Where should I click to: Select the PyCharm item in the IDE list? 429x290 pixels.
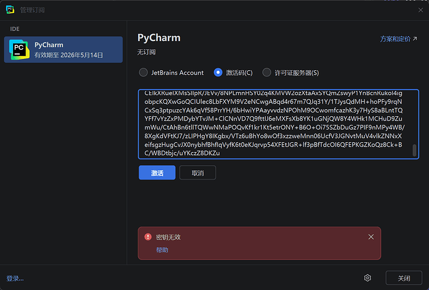coord(63,50)
